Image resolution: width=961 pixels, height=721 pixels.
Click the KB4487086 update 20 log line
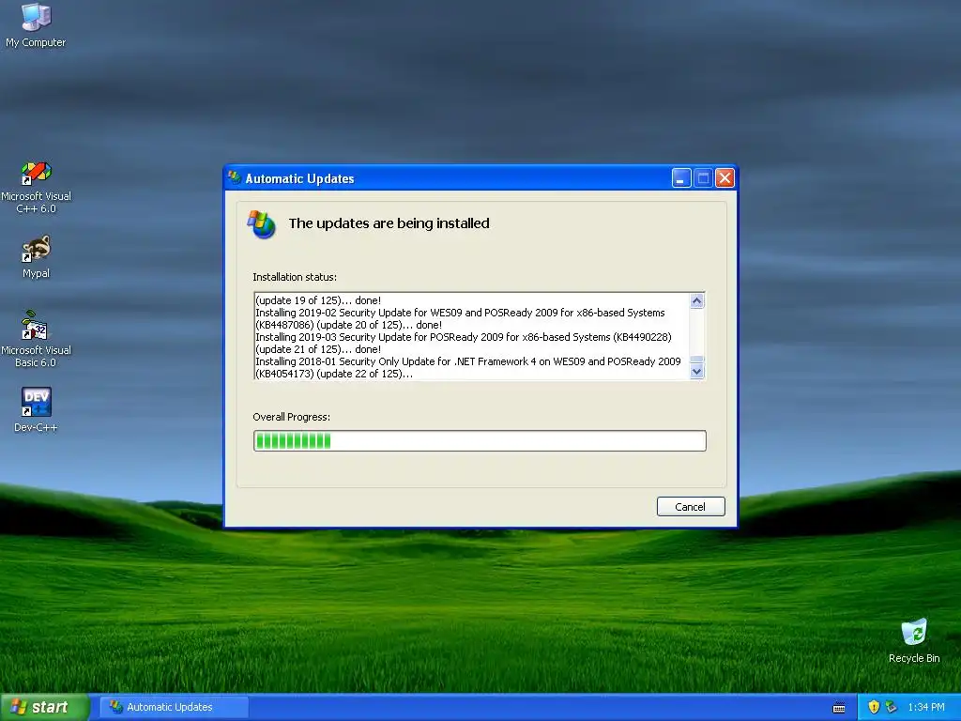(349, 325)
